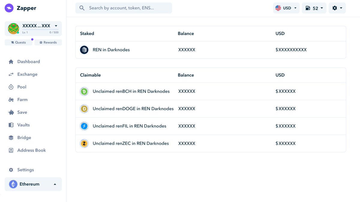The image size is (360, 202).
Task: Click the renBCH token icon
Action: click(x=84, y=91)
